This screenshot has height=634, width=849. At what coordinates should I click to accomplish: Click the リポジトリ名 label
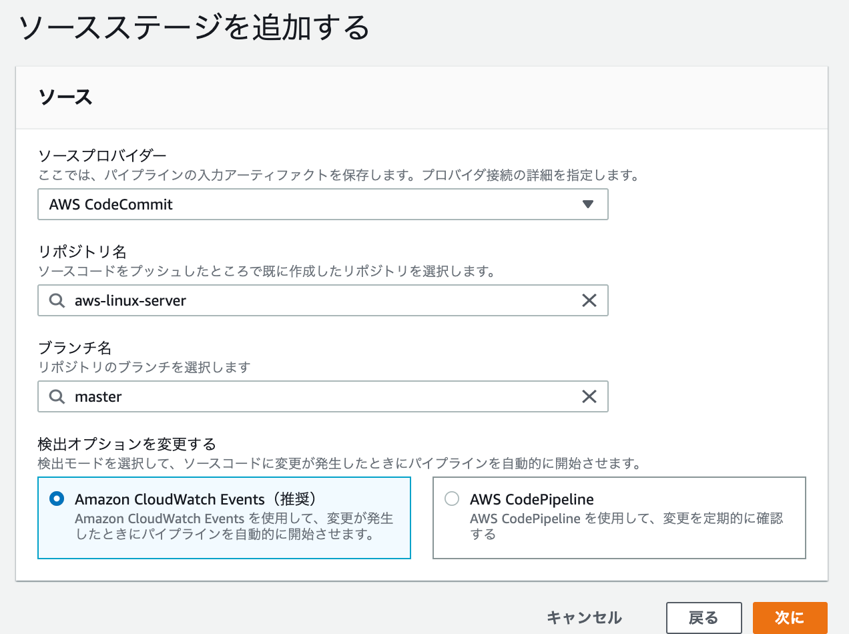(82, 252)
